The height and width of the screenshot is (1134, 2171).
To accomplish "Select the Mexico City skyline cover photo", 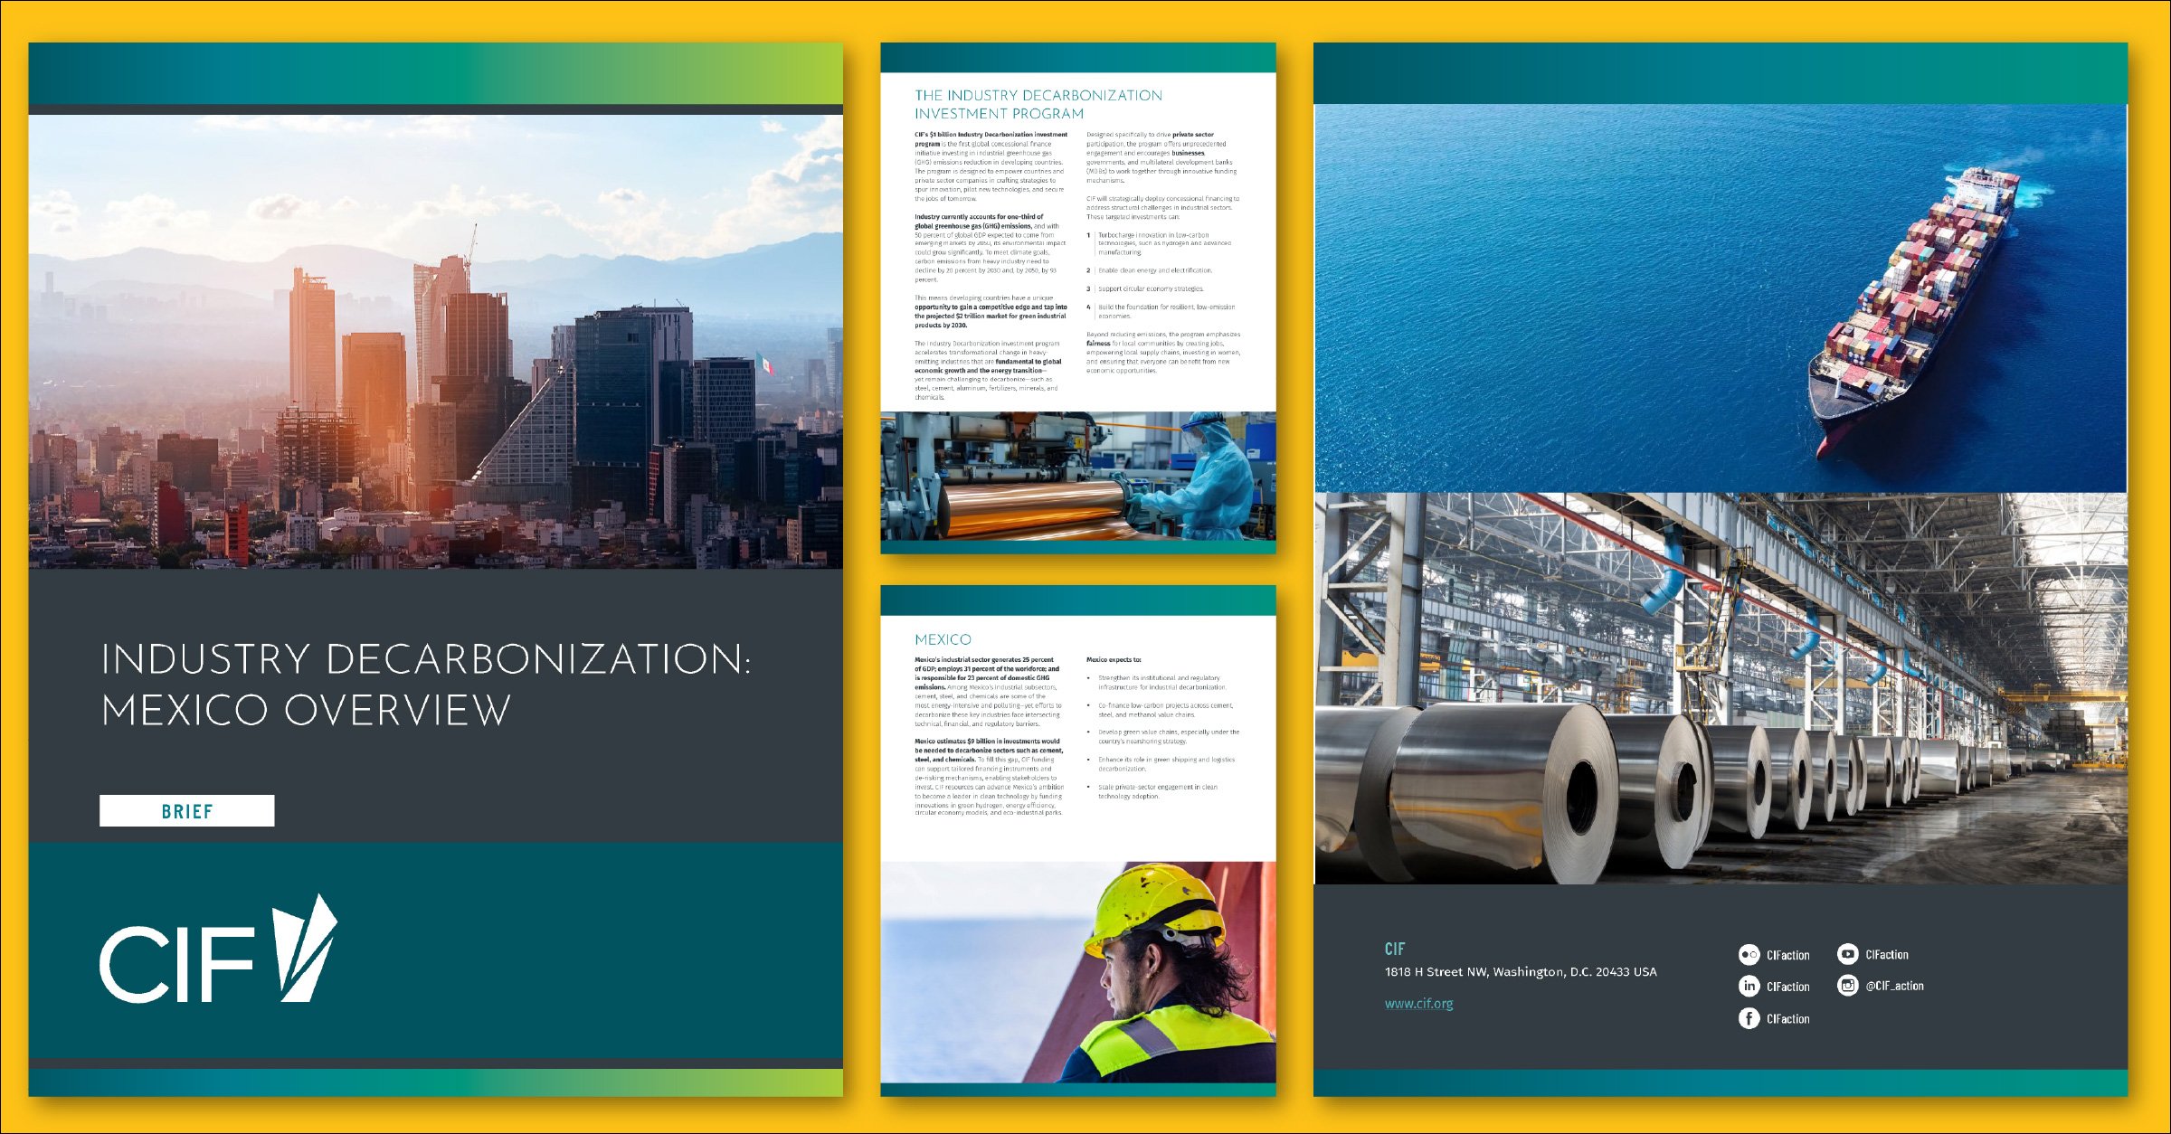I will [435, 342].
